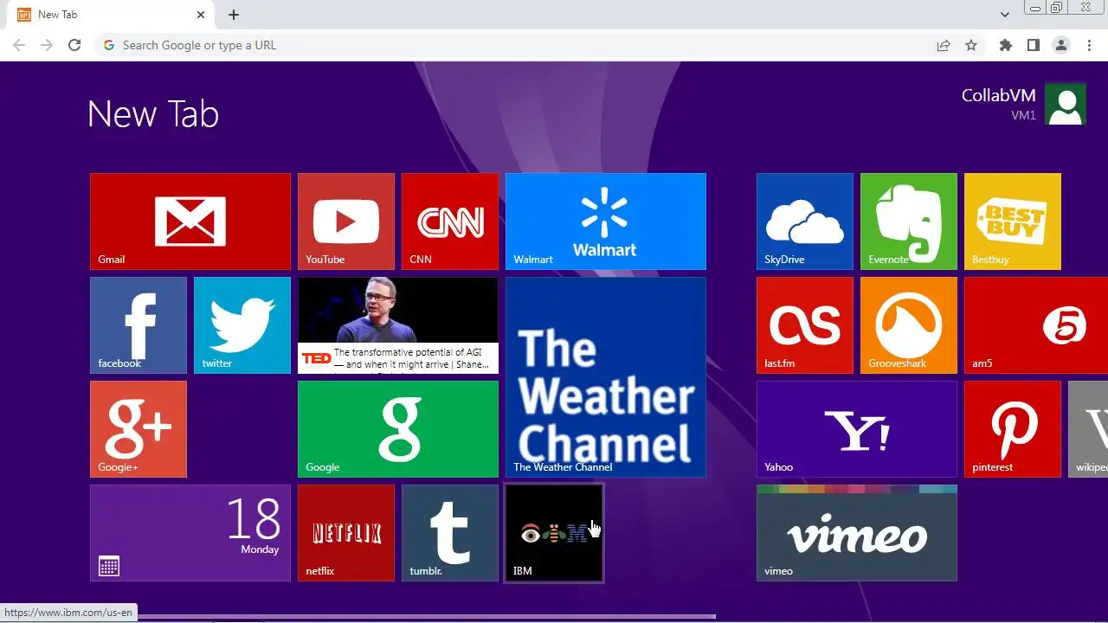Open Chrome three-dot menu
The image size is (1108, 623).
(x=1089, y=45)
